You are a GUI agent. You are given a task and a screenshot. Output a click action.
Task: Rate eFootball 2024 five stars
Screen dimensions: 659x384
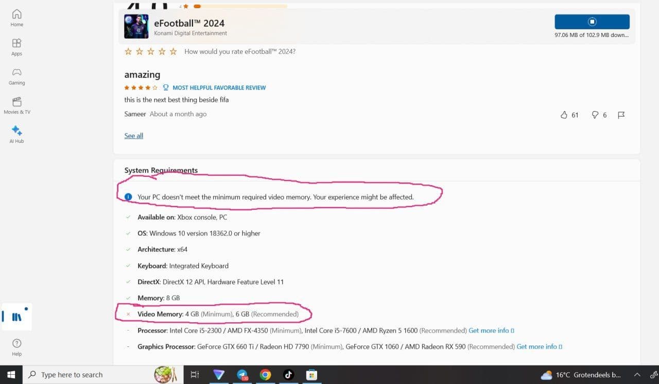pos(174,51)
